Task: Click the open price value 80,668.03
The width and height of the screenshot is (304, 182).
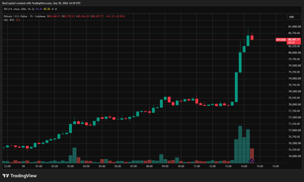Action: [54, 16]
